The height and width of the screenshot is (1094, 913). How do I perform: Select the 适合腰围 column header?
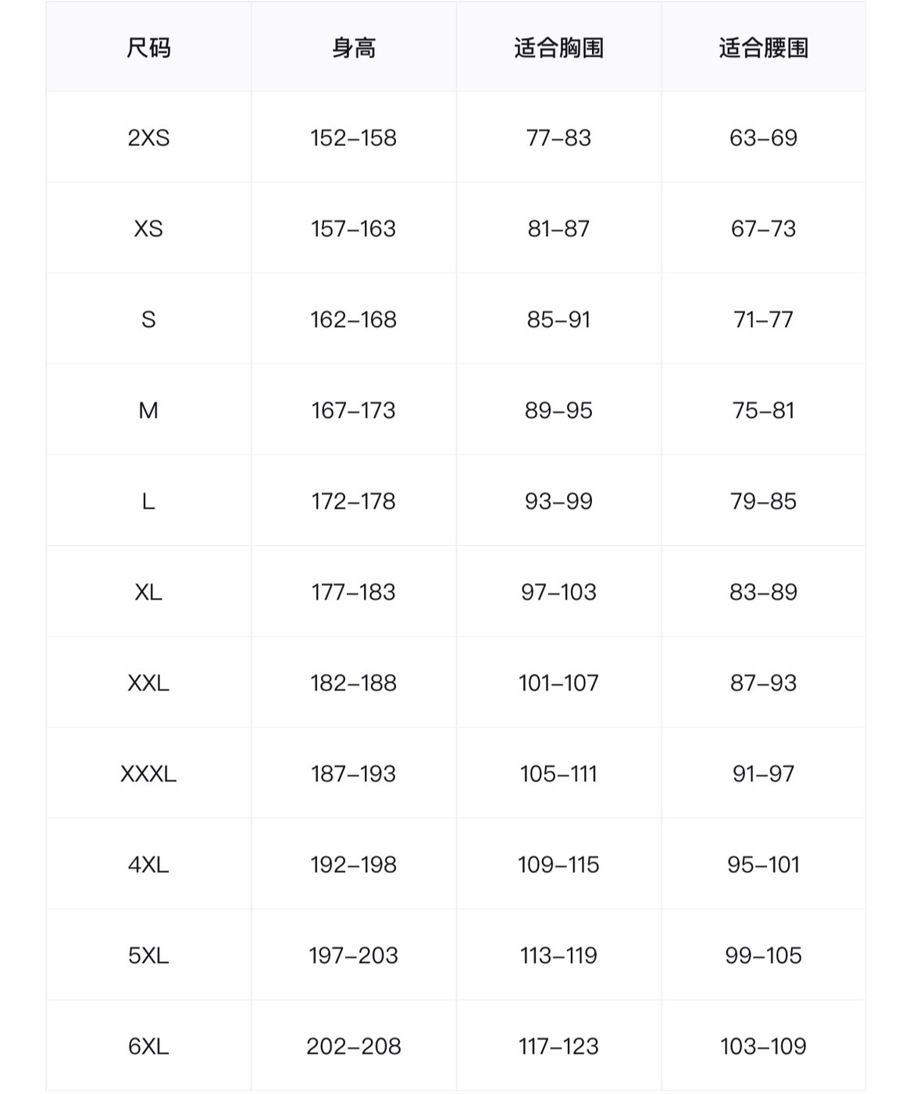click(763, 48)
